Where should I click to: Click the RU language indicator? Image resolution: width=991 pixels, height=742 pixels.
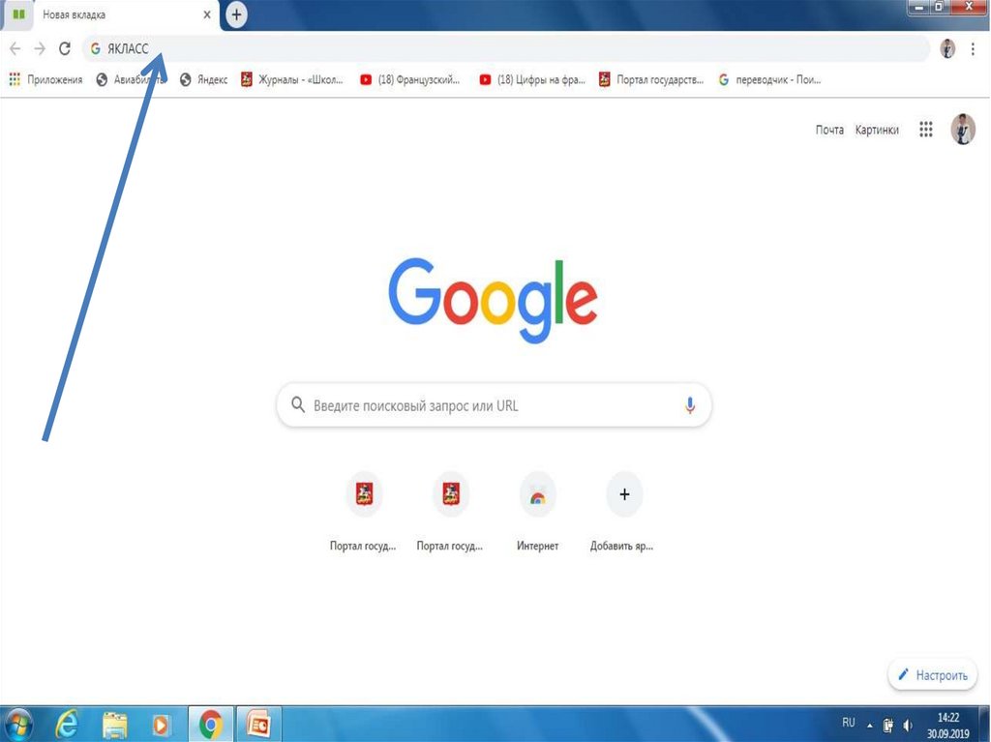tap(848, 723)
